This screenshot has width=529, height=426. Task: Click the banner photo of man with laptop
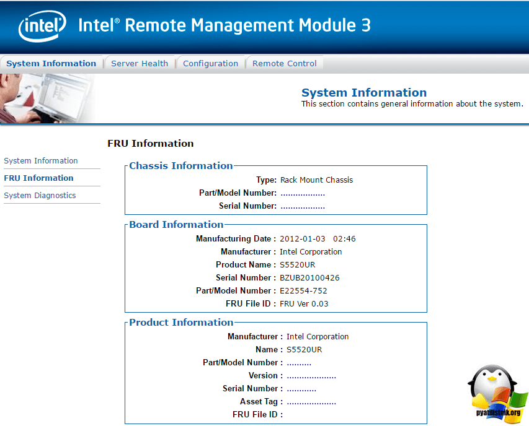pyautogui.click(x=47, y=98)
